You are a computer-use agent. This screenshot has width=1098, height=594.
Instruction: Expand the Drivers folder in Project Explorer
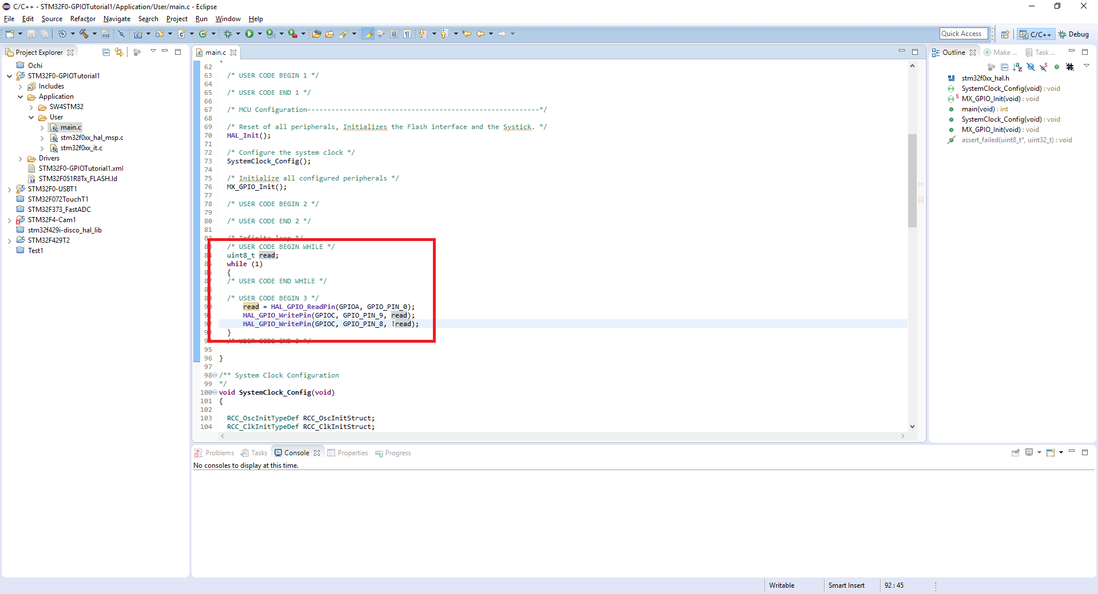21,159
